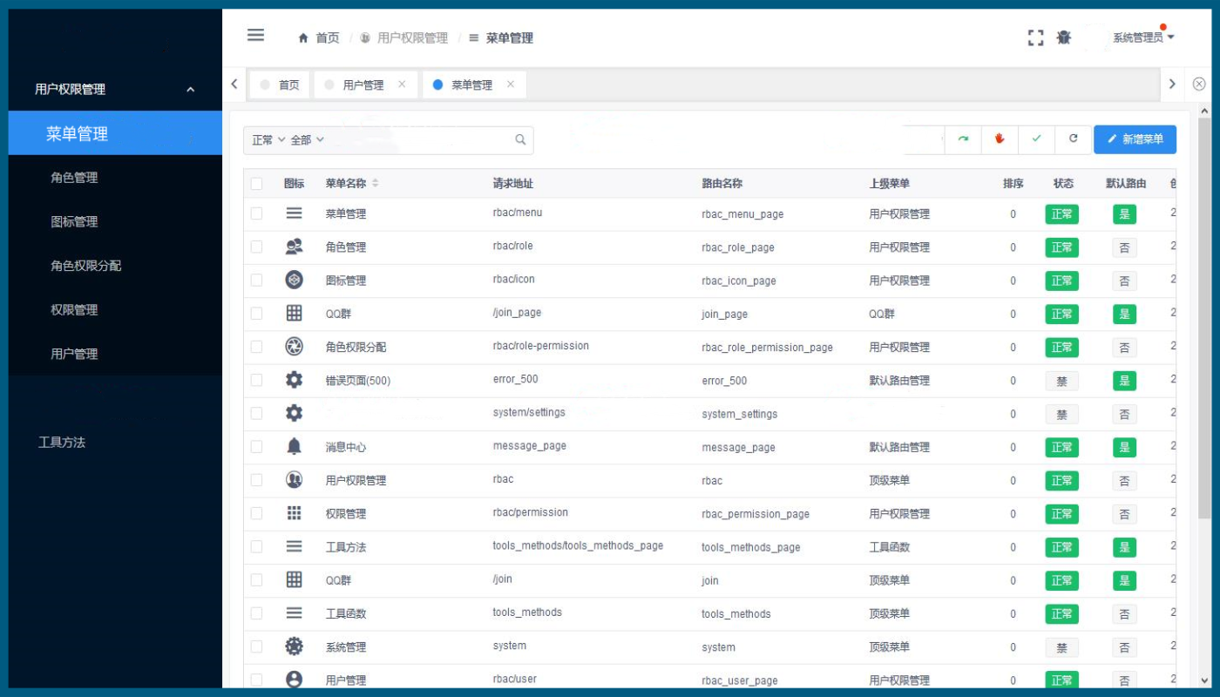Open the 正常 status filter dropdown

268,139
